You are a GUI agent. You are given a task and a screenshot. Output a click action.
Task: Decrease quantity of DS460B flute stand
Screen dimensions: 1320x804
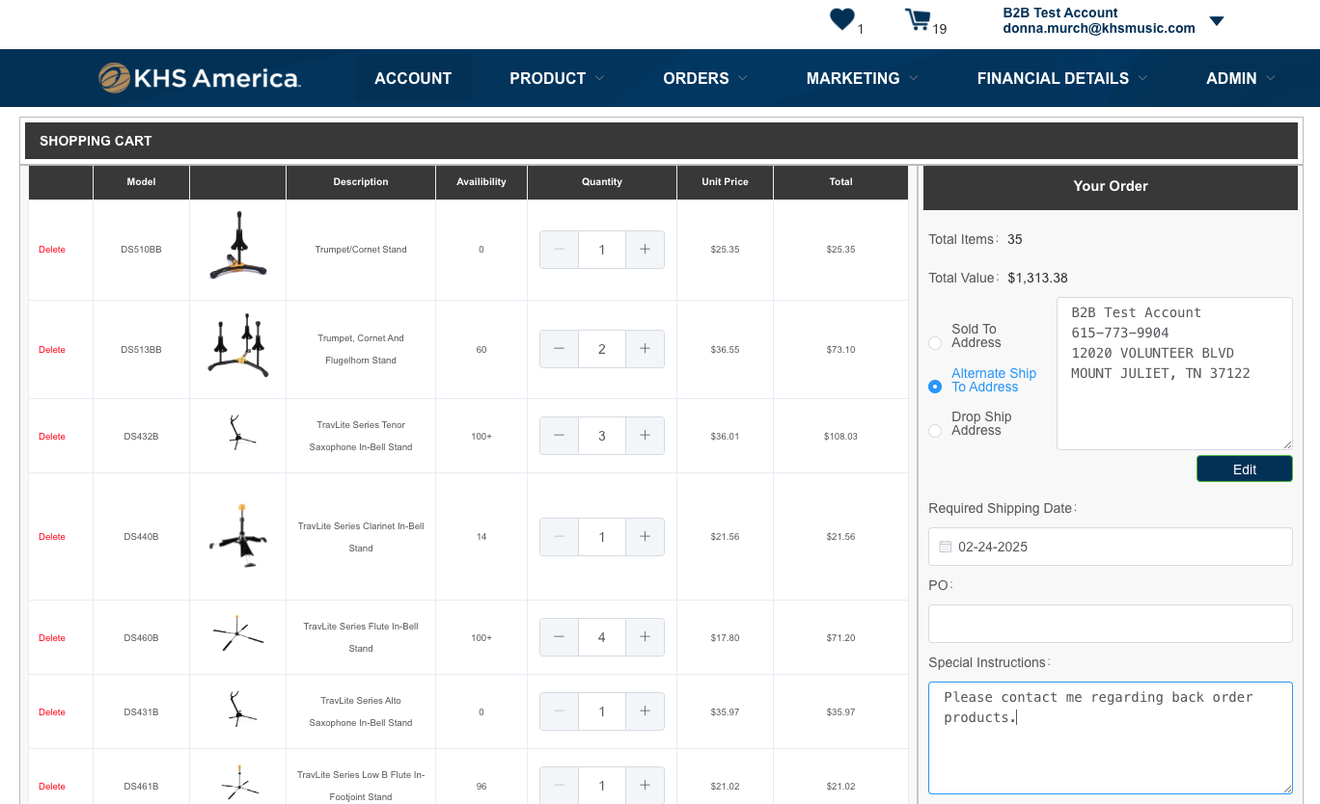(x=559, y=637)
